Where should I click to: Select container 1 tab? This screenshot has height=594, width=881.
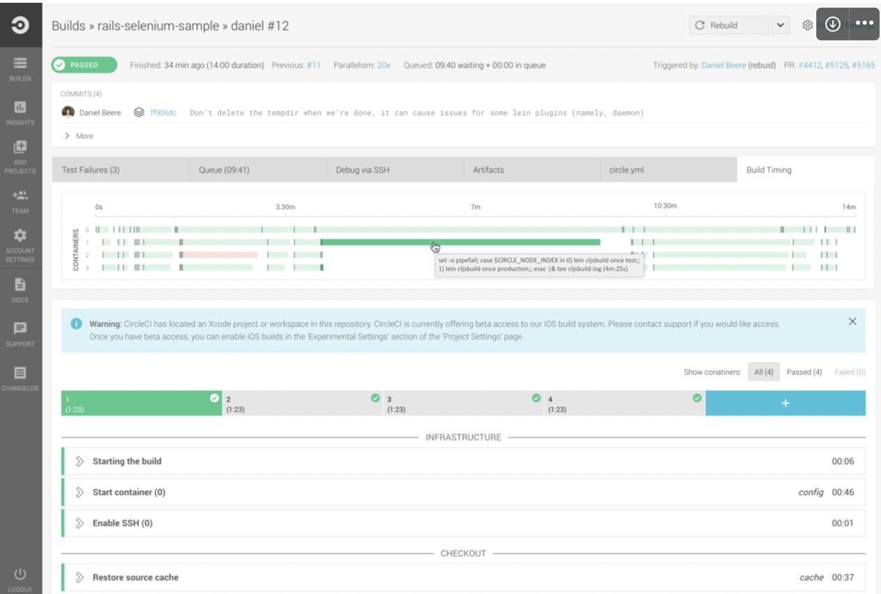[x=141, y=403]
